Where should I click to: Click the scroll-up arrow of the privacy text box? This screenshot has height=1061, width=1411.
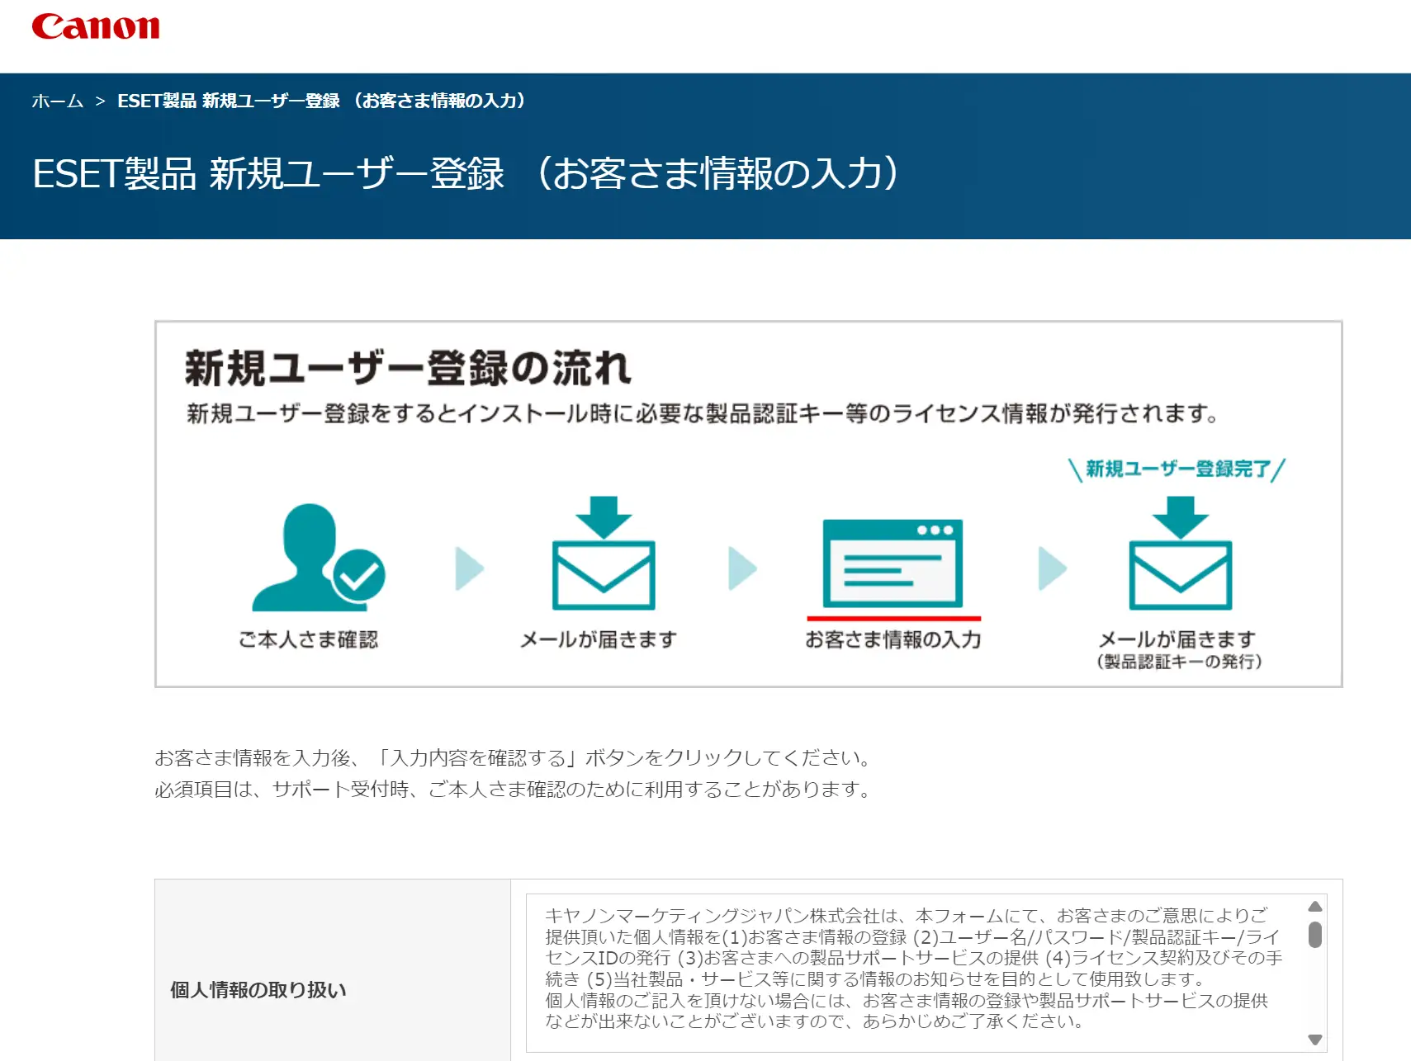(1315, 907)
